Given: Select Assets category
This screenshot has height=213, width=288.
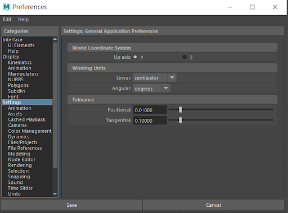Looking at the screenshot, I should pyautogui.click(x=15, y=114).
